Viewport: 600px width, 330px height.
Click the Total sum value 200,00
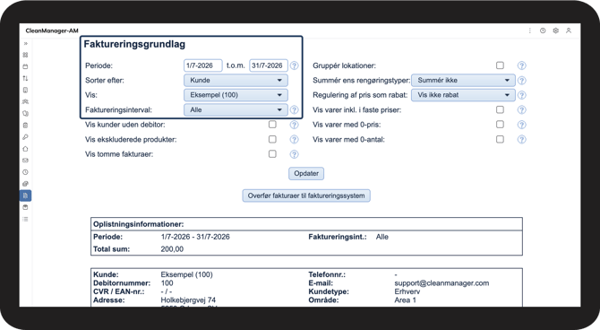[172, 249]
